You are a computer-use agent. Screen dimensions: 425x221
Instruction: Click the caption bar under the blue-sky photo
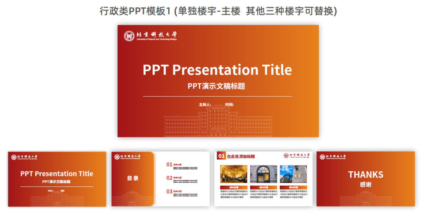pyautogui.click(x=293, y=187)
